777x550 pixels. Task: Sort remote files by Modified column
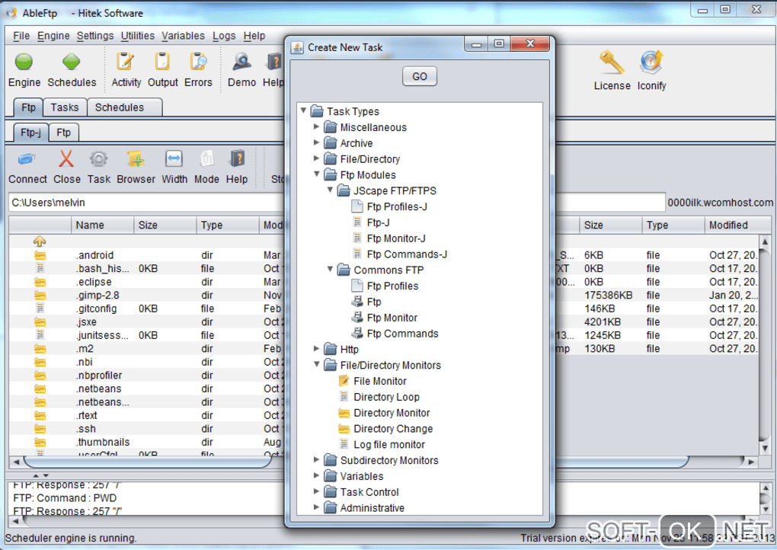(x=737, y=225)
